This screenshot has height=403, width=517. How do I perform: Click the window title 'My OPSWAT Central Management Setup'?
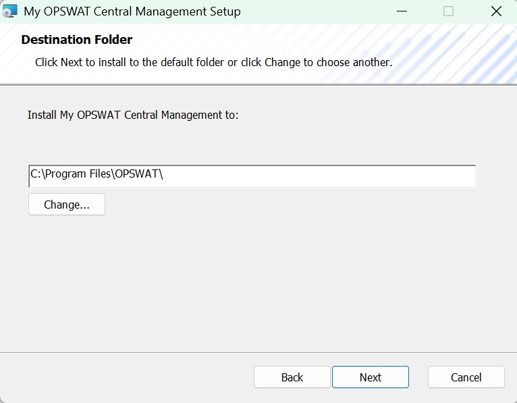(132, 11)
